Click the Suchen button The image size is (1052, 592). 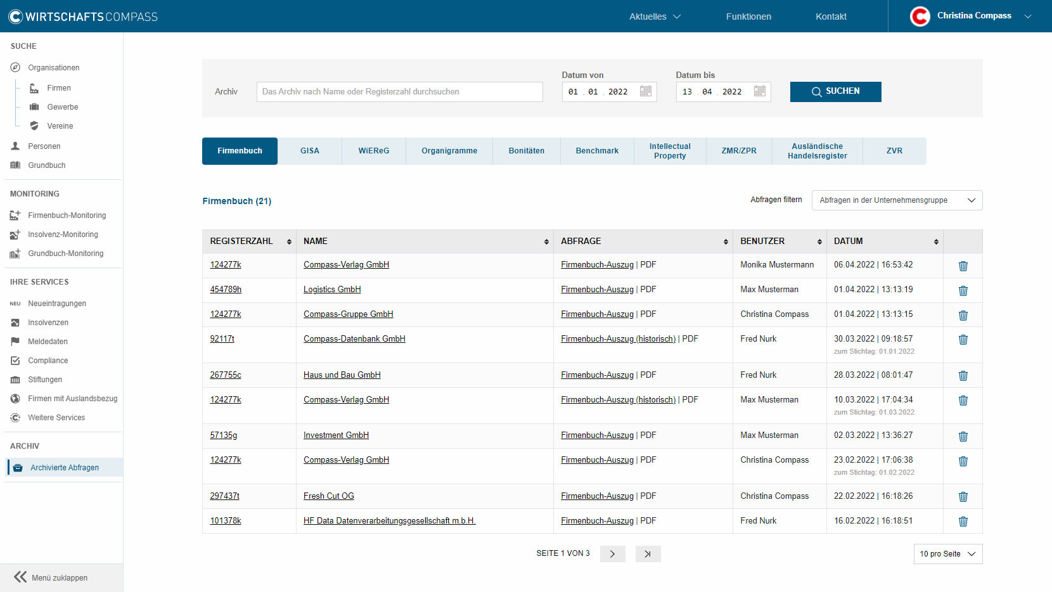pyautogui.click(x=835, y=92)
